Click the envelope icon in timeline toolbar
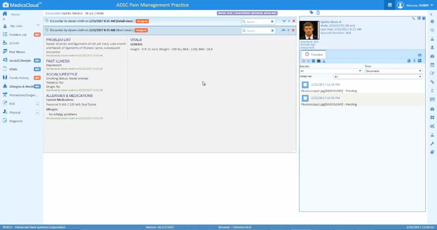This screenshot has height=230, width=437. (319, 61)
